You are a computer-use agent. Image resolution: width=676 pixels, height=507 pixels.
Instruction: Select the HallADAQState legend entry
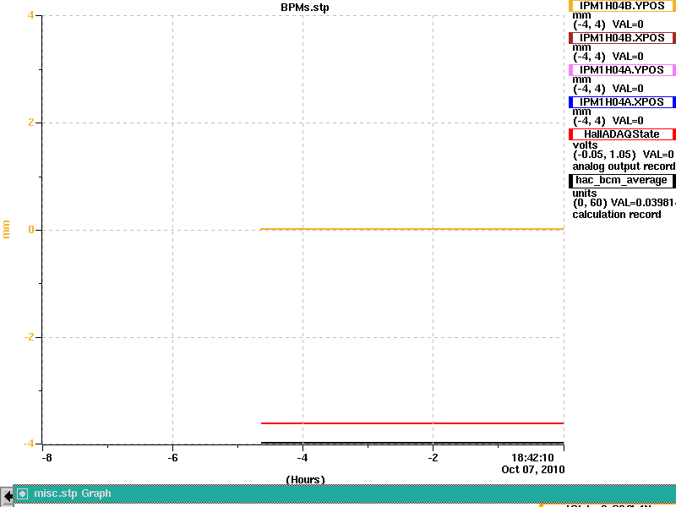click(622, 134)
